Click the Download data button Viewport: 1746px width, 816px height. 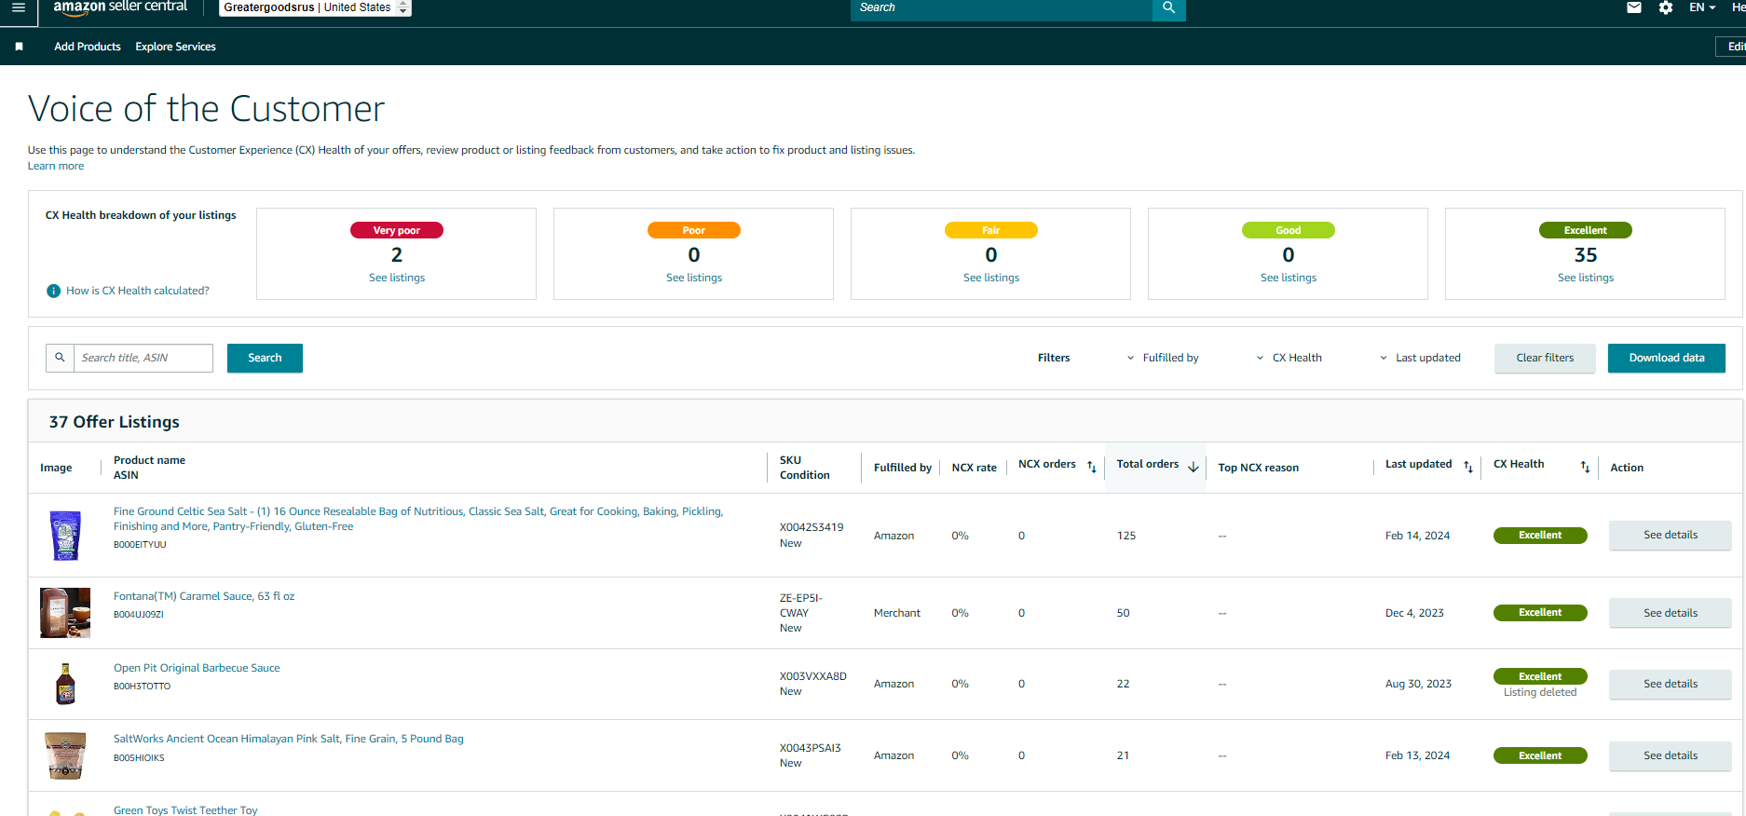tap(1667, 358)
